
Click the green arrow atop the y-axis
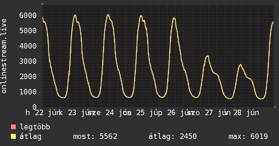click(x=42, y=4)
